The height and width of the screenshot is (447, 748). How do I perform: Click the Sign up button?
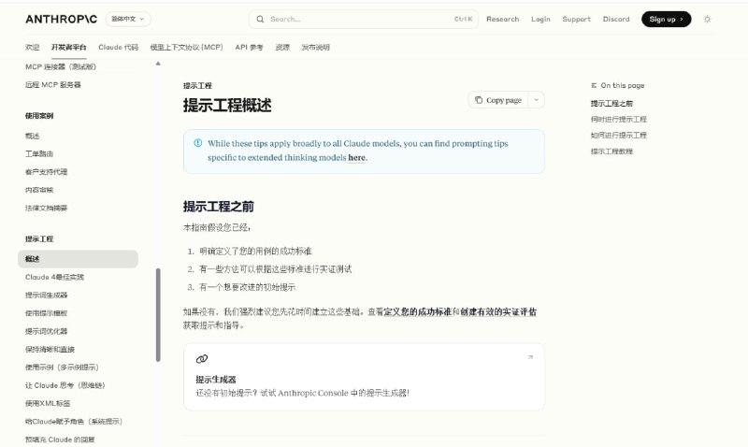tap(666, 19)
